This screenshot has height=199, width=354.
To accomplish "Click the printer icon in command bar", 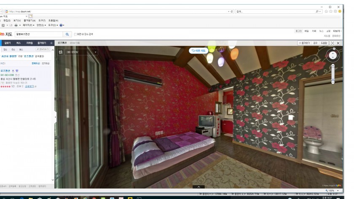I will click(16, 25).
